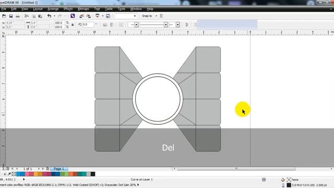The image size is (334, 188).
Task: Open the Window menu
Action: coord(136,9)
